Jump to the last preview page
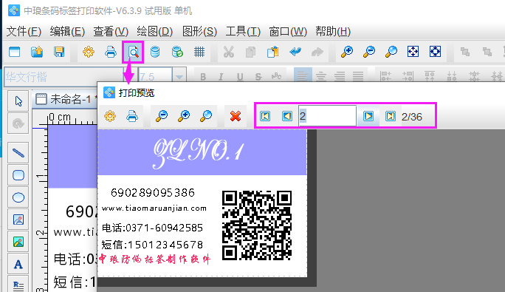505x292 pixels. coord(391,116)
